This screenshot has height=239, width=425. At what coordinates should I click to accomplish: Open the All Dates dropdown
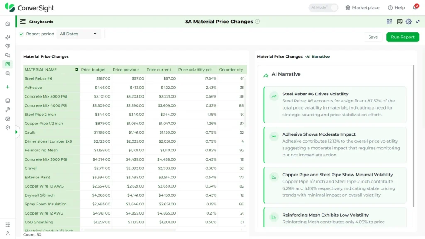pyautogui.click(x=78, y=34)
